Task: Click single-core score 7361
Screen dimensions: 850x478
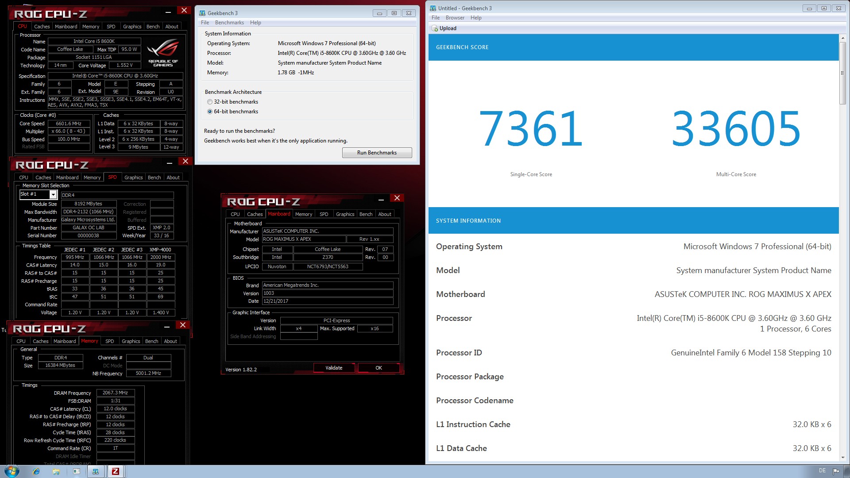Action: click(531, 129)
